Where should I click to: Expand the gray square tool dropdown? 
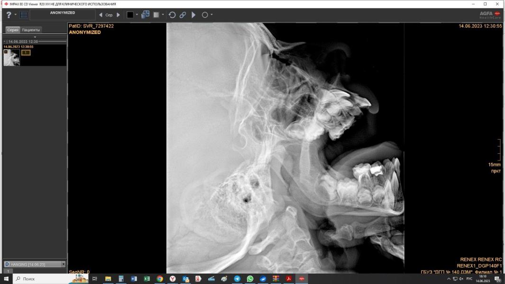click(163, 15)
